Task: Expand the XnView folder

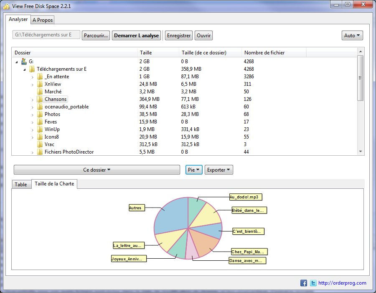Action: pyautogui.click(x=32, y=85)
